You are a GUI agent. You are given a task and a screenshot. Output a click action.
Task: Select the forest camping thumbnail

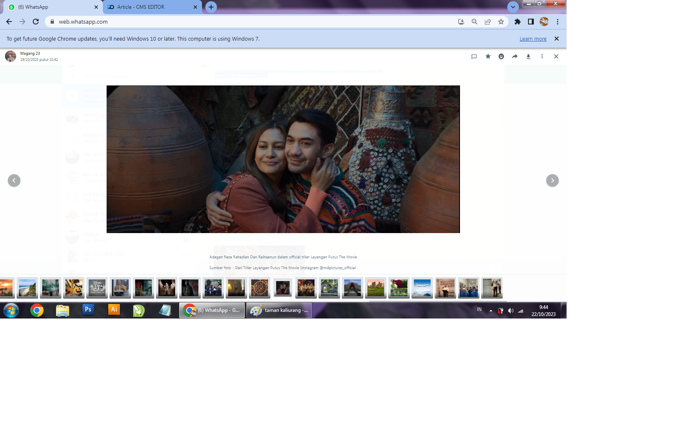(x=51, y=288)
